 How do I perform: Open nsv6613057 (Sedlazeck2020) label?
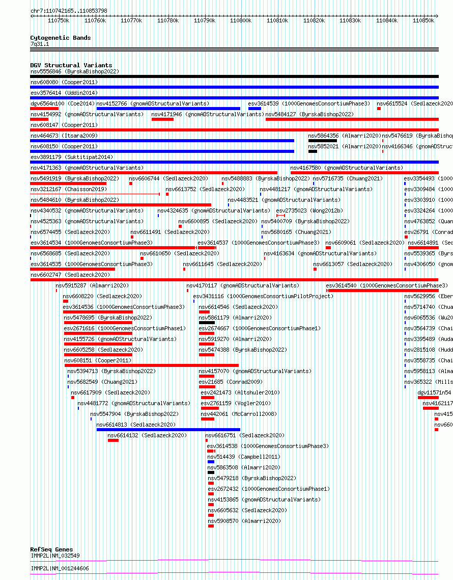click(353, 265)
